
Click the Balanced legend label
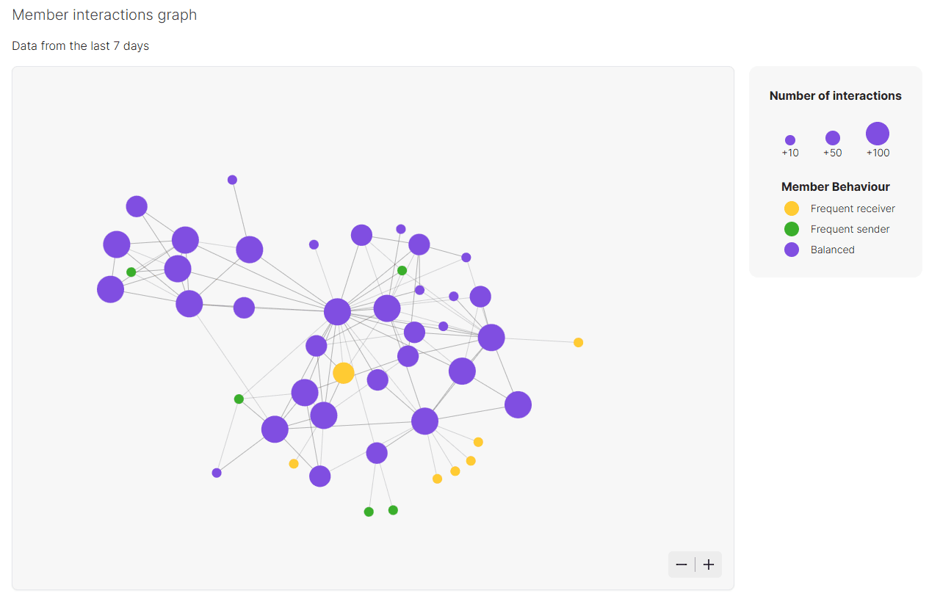[x=833, y=250]
